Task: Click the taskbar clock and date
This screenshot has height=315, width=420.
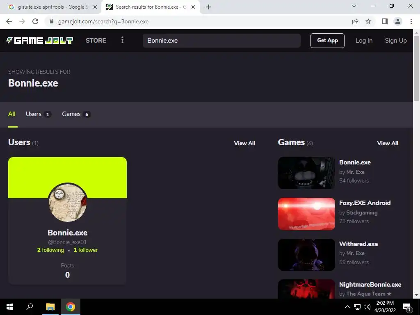Action: (385, 307)
